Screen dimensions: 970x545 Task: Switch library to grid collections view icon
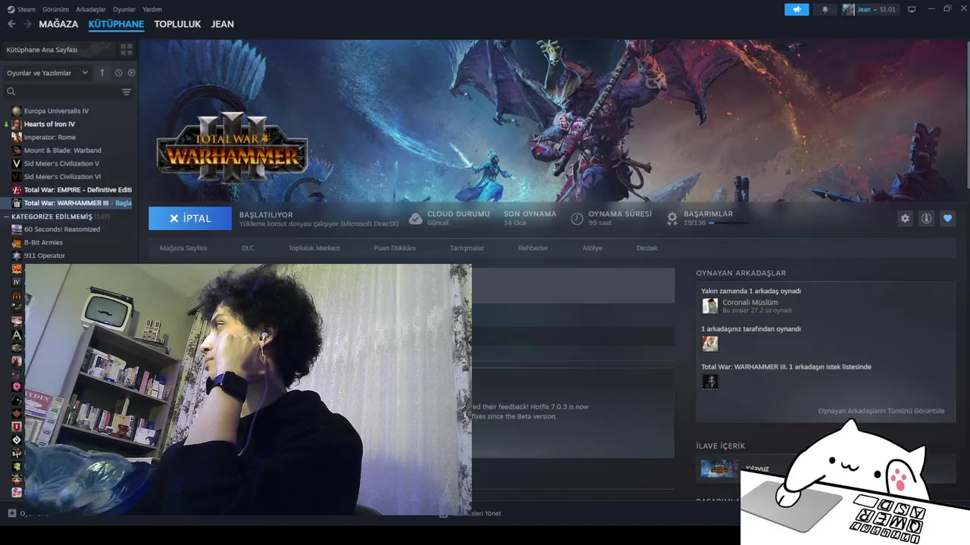click(127, 49)
